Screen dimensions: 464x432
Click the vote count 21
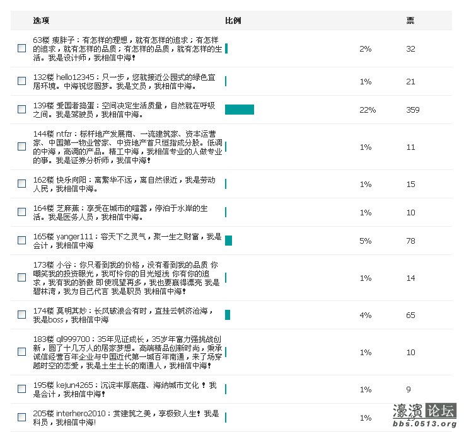[411, 82]
